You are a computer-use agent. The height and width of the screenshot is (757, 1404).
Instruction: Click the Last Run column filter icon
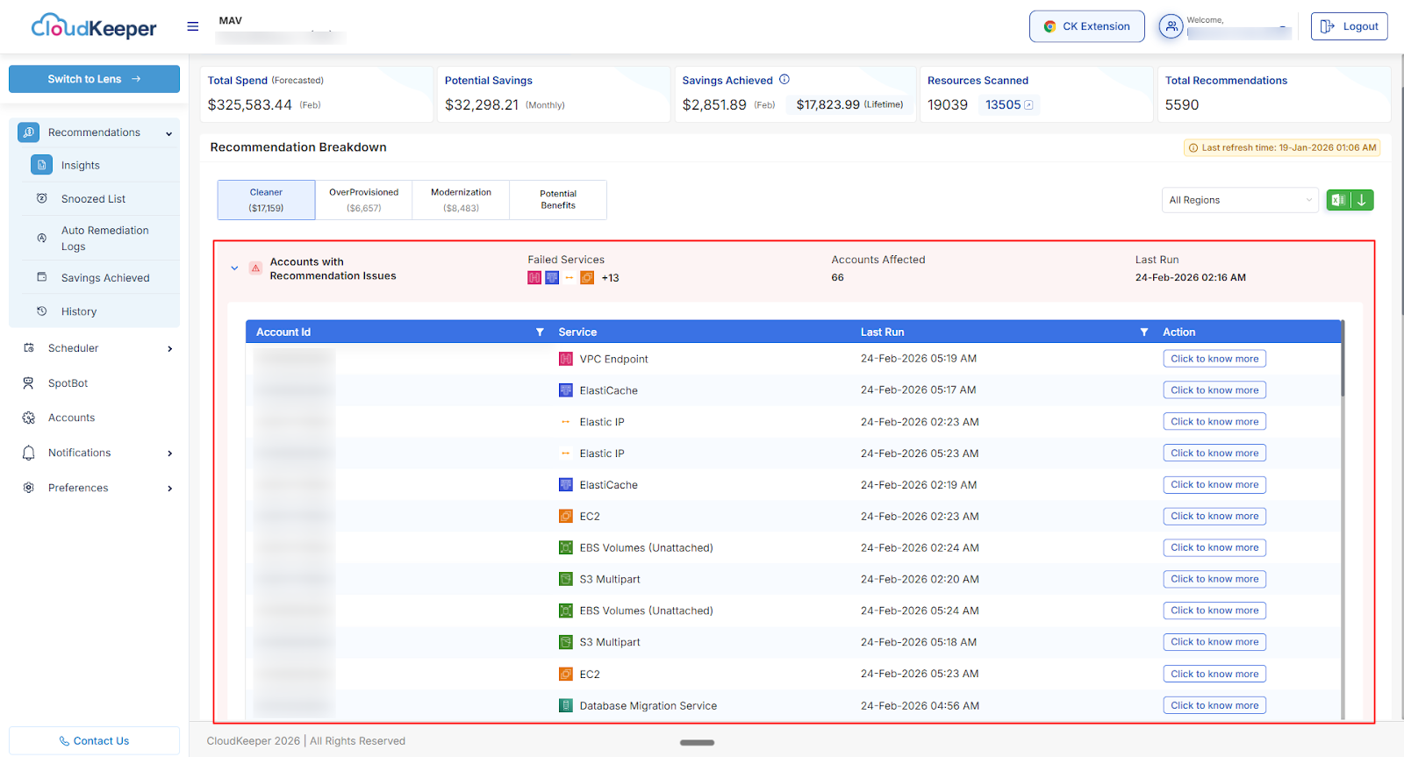[1143, 332]
